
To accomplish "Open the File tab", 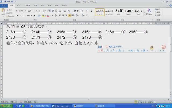I will click(4, 5).
